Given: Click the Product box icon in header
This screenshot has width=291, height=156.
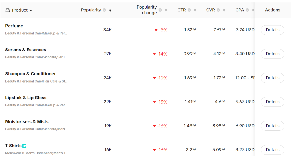Looking at the screenshot, I should [8, 10].
